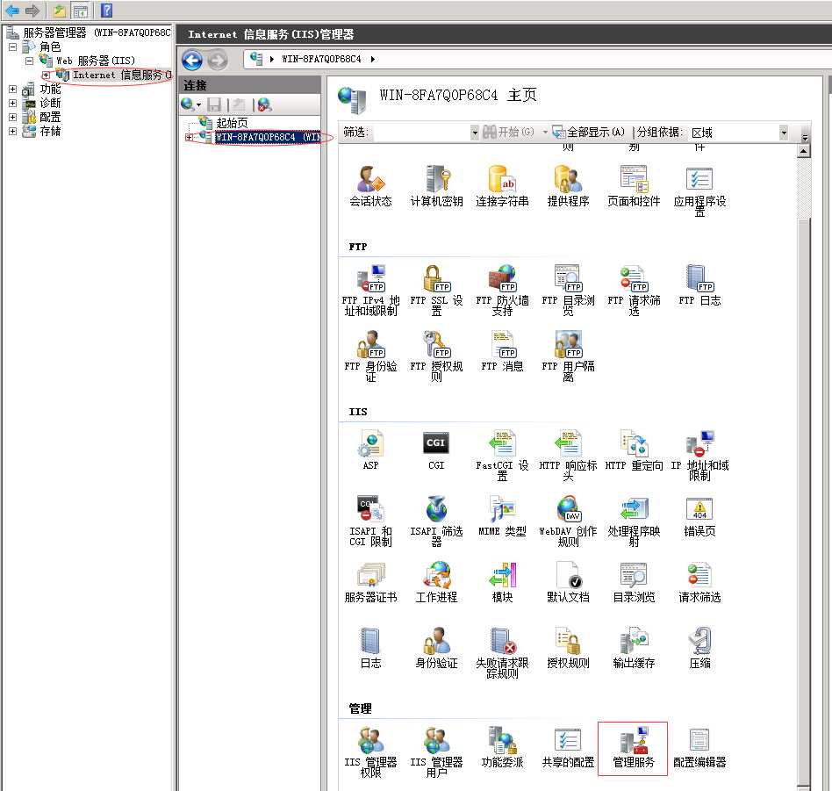The width and height of the screenshot is (832, 791).
Task: Open the ASP feature
Action: tap(370, 450)
